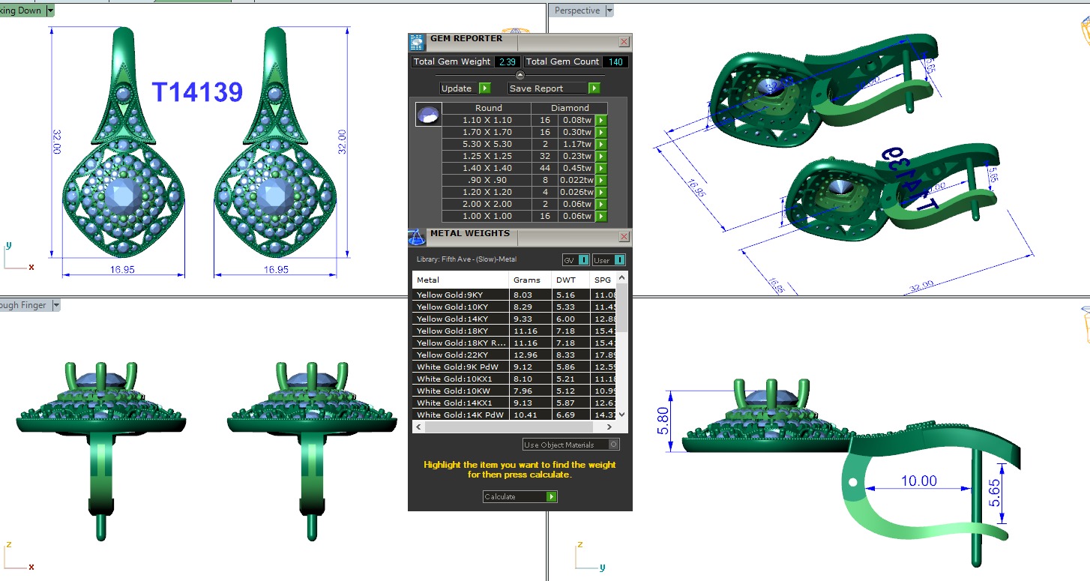Click green arrow for 5.30 X 5.30 row
Screen dimensions: 1090x581
[600, 144]
